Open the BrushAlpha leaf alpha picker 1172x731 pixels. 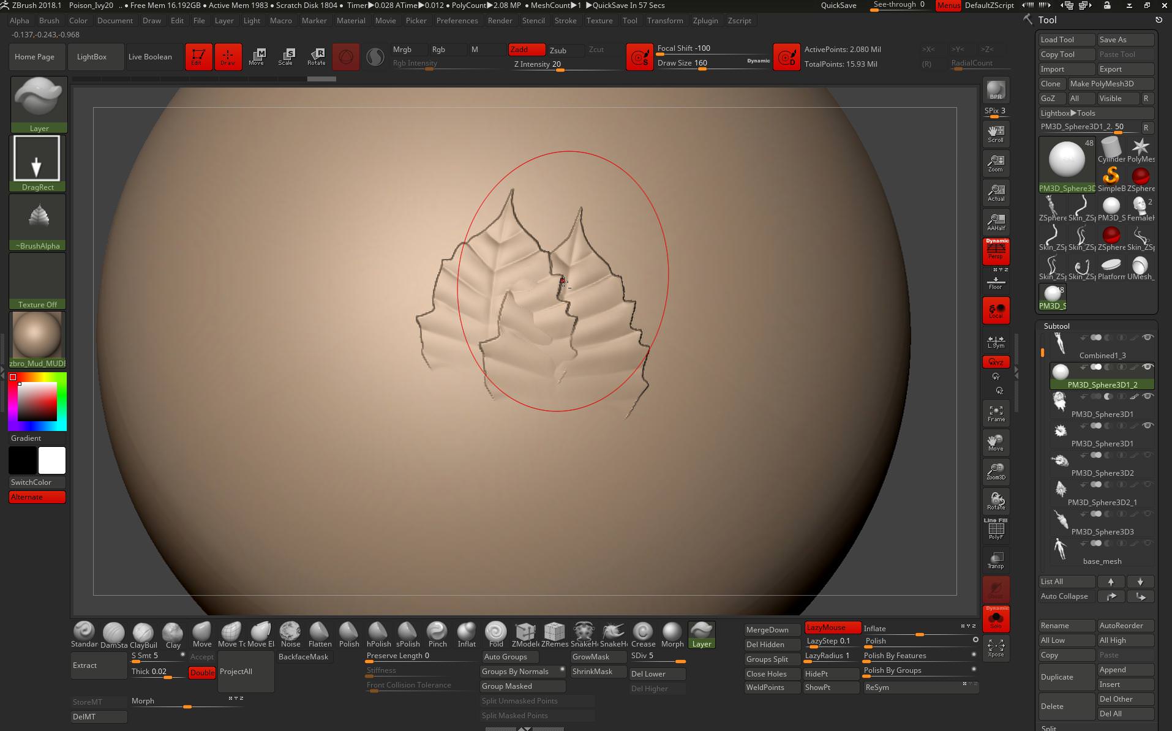point(37,222)
